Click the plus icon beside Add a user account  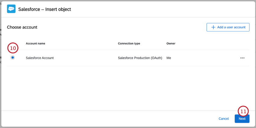(x=213, y=27)
